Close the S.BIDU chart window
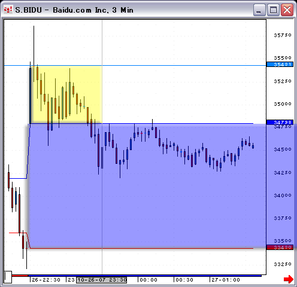This screenshot has width=297, height=287. click(287, 10)
